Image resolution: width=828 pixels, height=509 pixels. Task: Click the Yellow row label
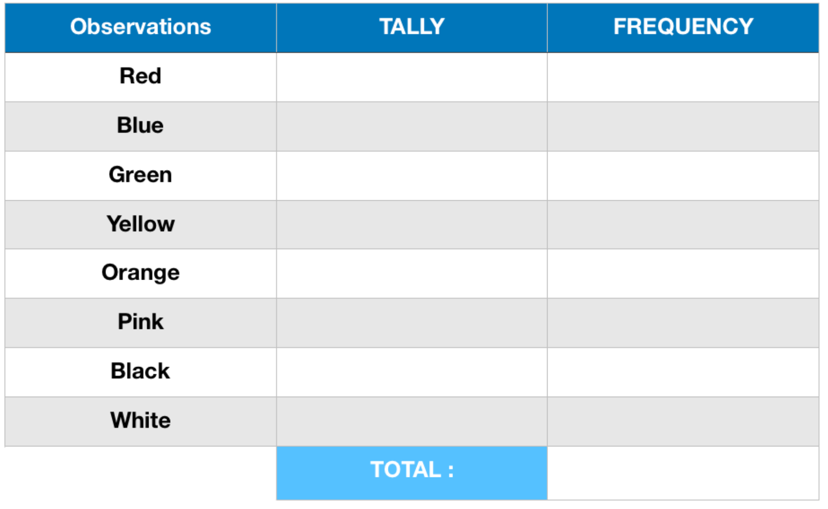click(140, 224)
